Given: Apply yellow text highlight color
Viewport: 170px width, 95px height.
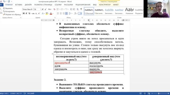Looking at the screenshot, I should point(47,13).
